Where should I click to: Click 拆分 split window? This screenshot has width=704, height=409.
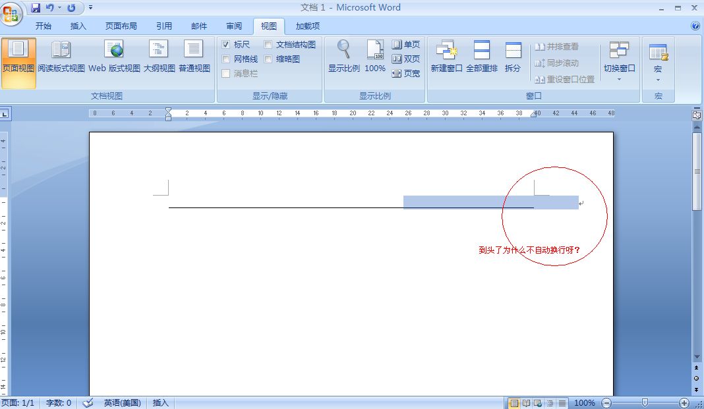click(x=513, y=57)
